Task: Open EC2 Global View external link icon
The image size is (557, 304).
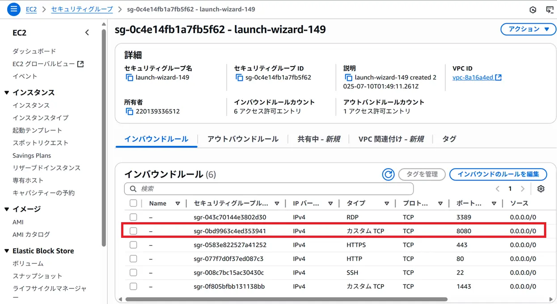Action: point(80,64)
